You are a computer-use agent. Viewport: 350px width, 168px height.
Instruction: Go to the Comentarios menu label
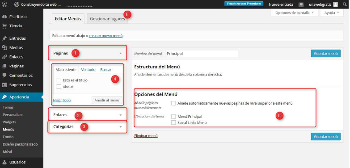21,76
